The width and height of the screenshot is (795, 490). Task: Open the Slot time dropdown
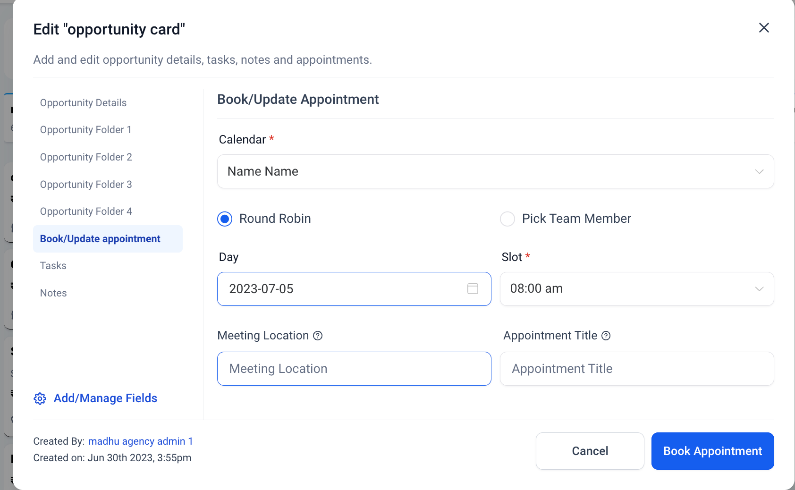click(x=637, y=289)
